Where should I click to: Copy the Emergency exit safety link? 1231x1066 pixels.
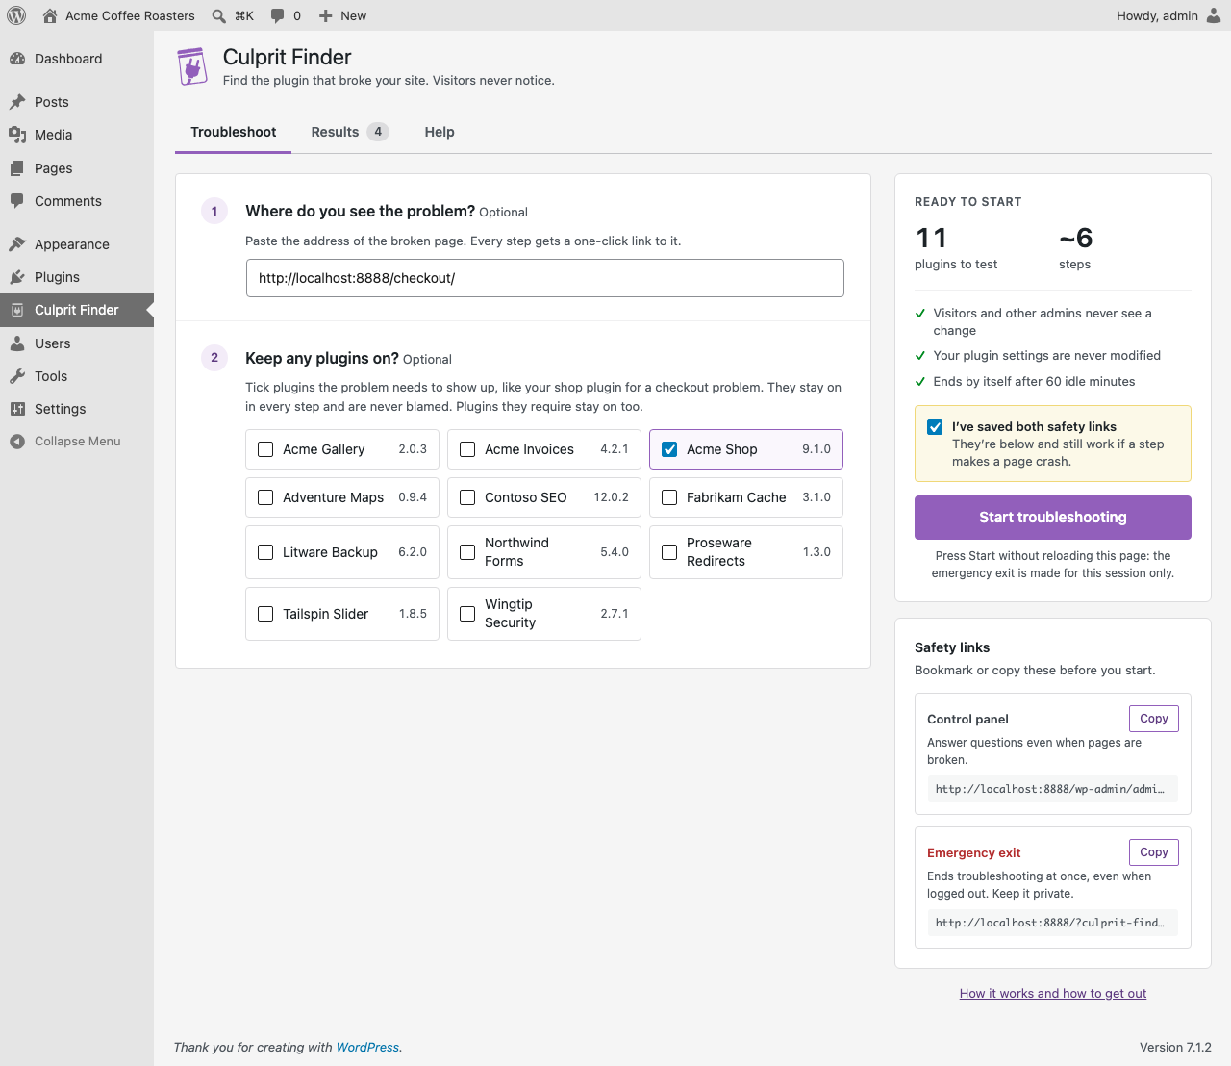(x=1154, y=852)
